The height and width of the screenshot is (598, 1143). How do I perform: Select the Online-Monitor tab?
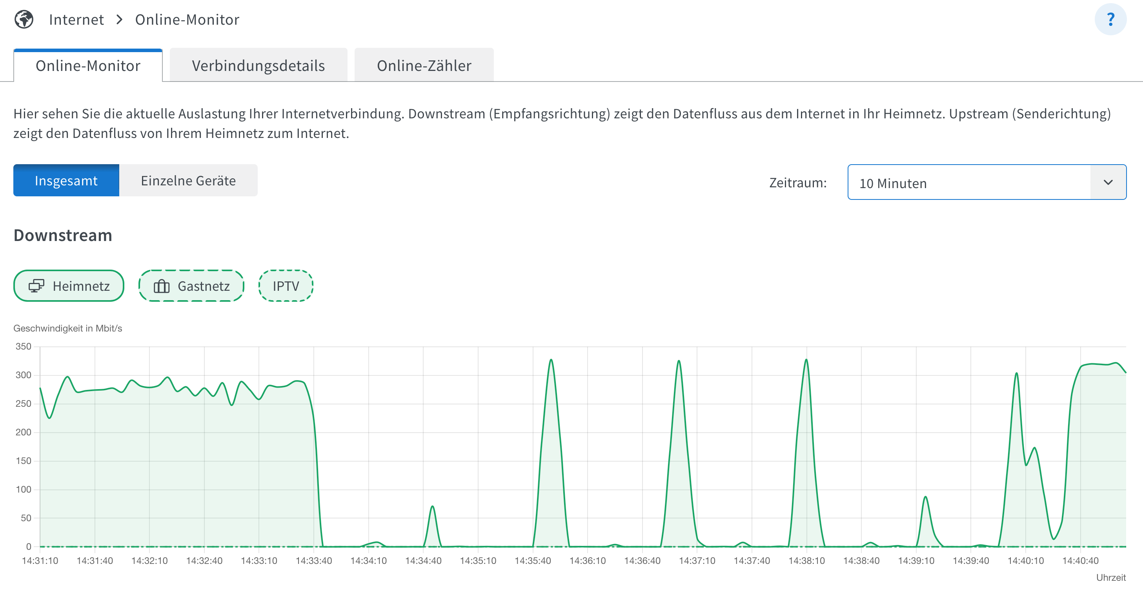88,65
